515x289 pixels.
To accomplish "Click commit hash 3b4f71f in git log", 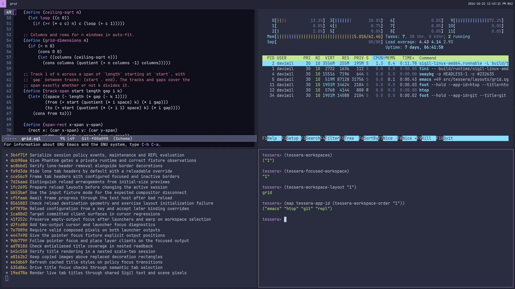I will pos(19,155).
